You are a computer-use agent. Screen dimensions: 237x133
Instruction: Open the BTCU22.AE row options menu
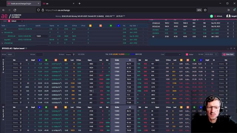233,26
